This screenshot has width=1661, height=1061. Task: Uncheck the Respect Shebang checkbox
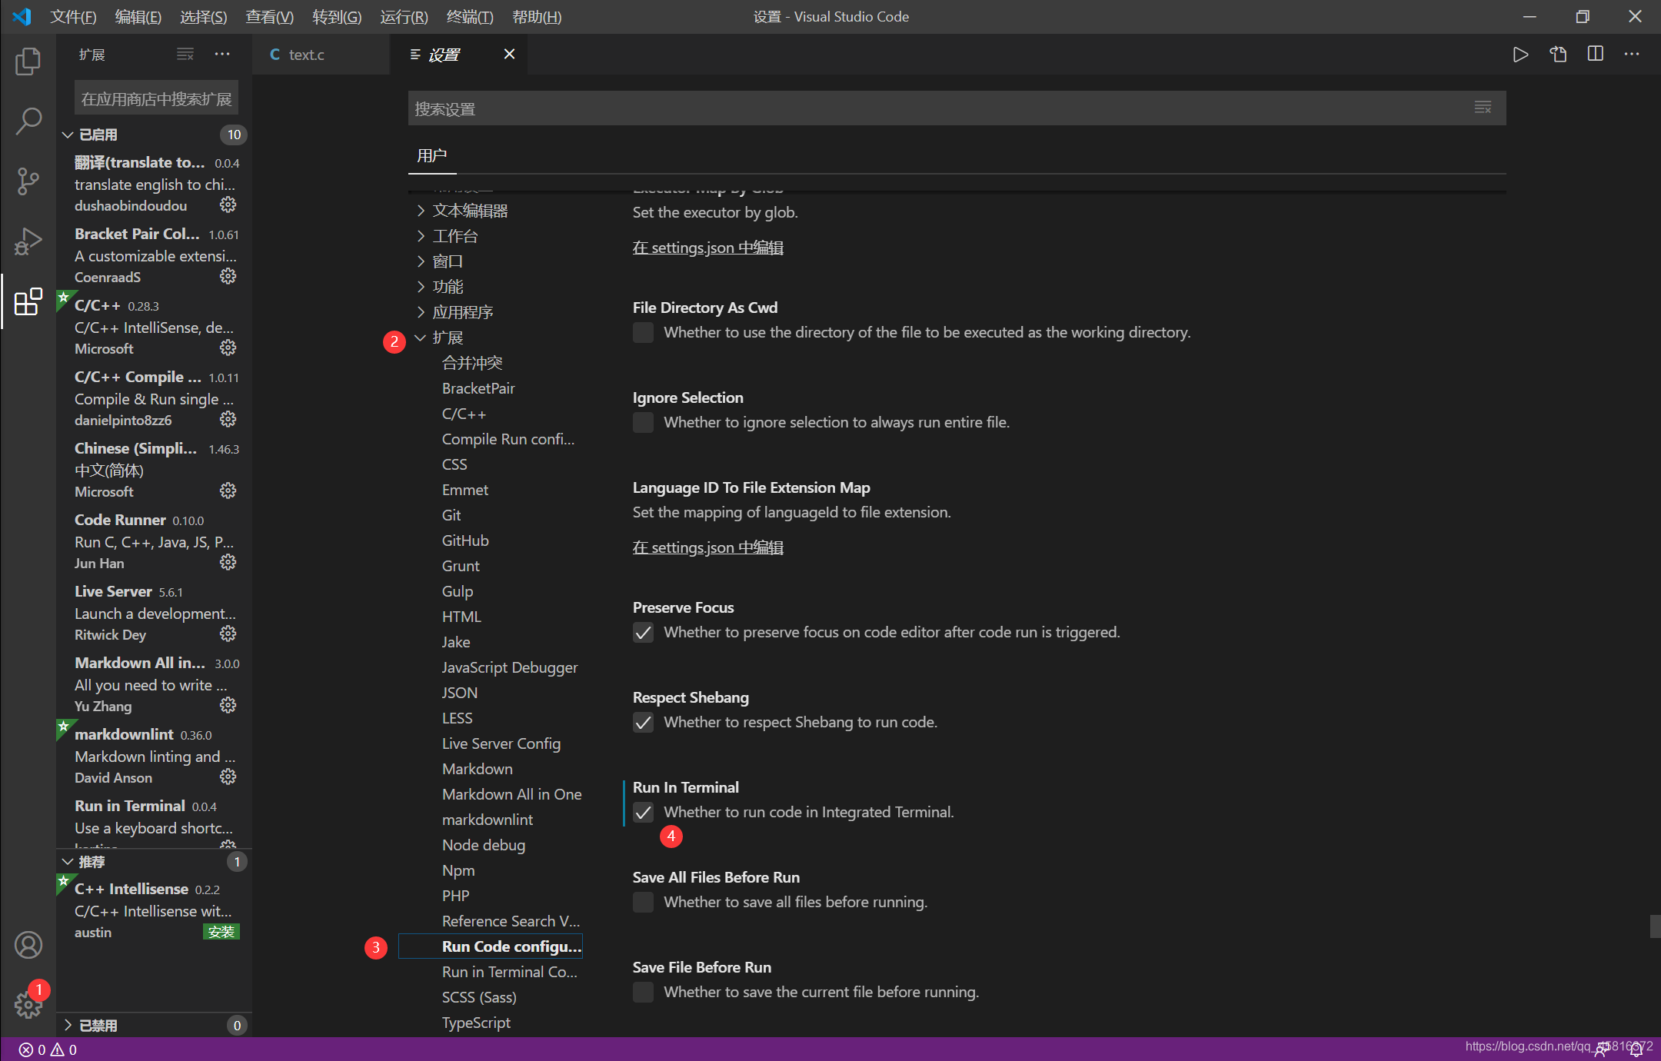point(643,722)
